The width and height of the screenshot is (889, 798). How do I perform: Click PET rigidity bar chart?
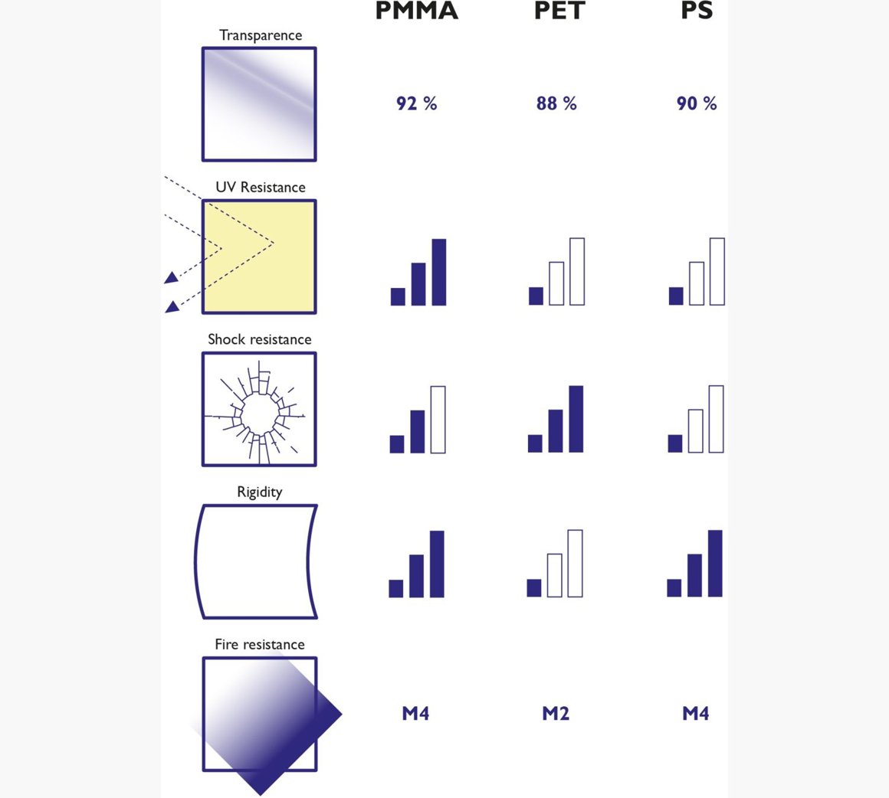coord(555,564)
